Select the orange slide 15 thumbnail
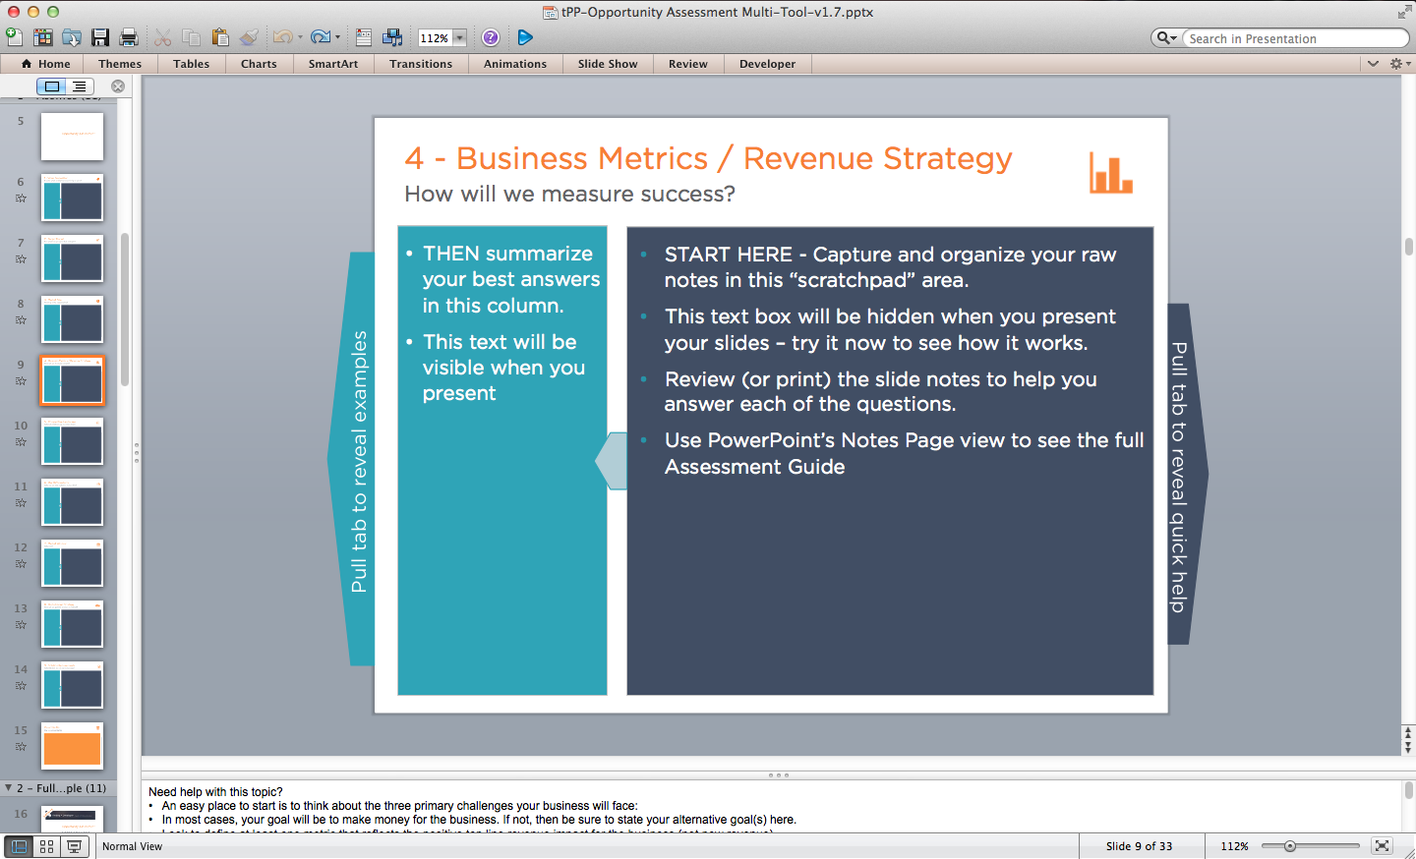This screenshot has height=859, width=1416. point(72,746)
